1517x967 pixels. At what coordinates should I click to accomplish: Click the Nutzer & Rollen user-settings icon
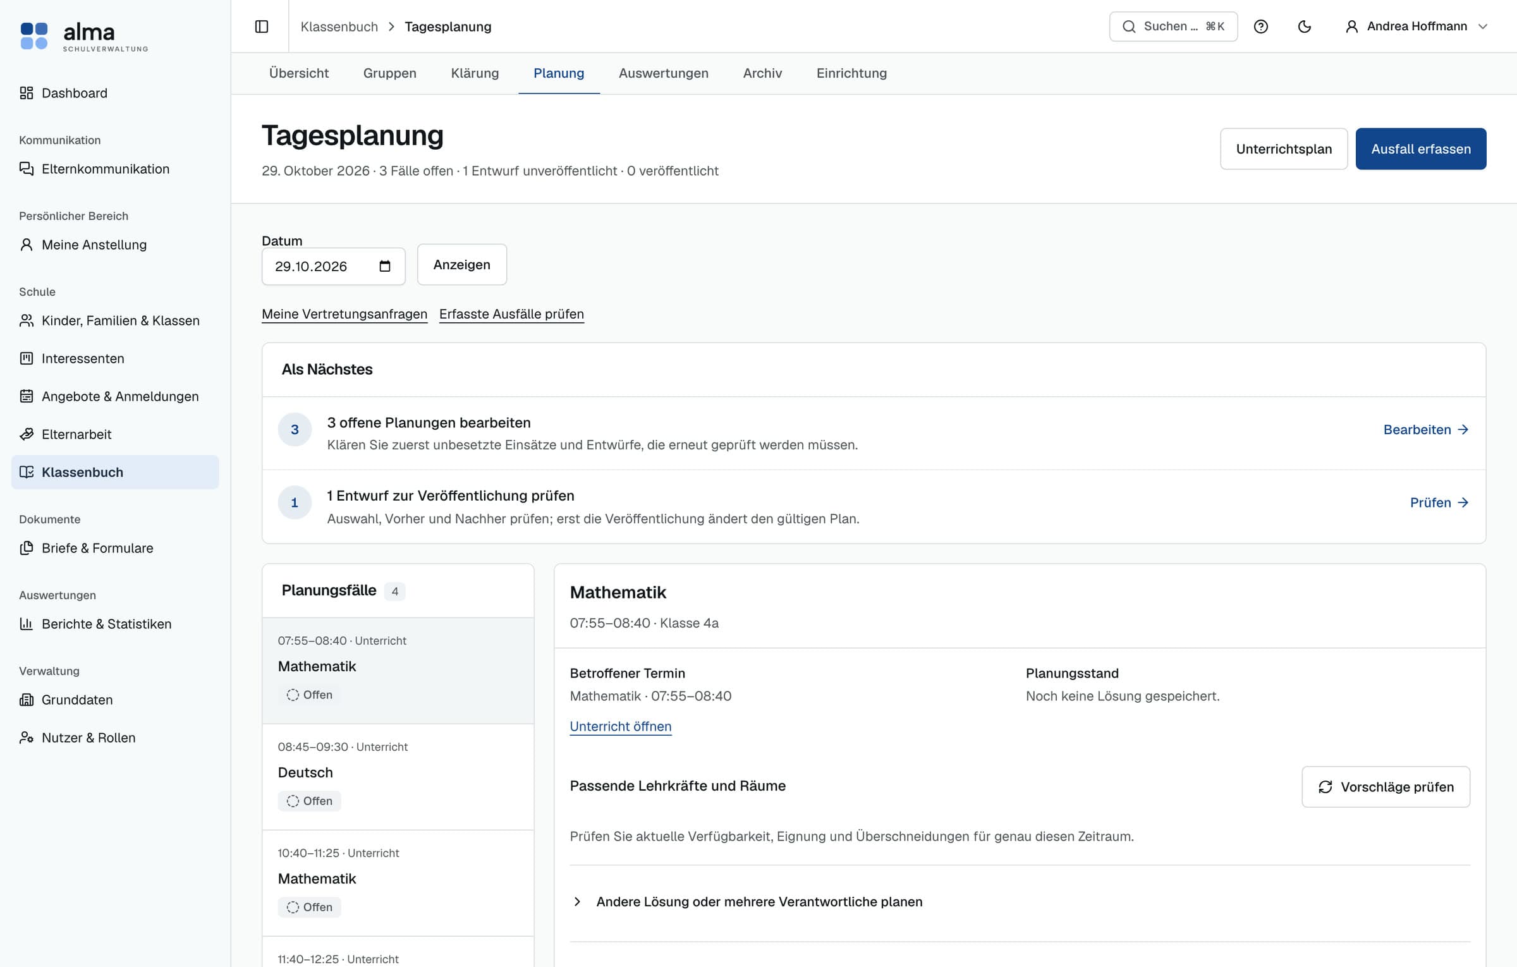click(x=27, y=738)
